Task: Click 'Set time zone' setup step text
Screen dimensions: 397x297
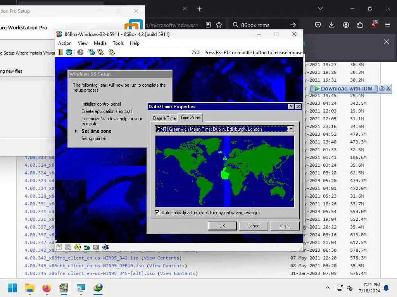Action: pyautogui.click(x=96, y=131)
